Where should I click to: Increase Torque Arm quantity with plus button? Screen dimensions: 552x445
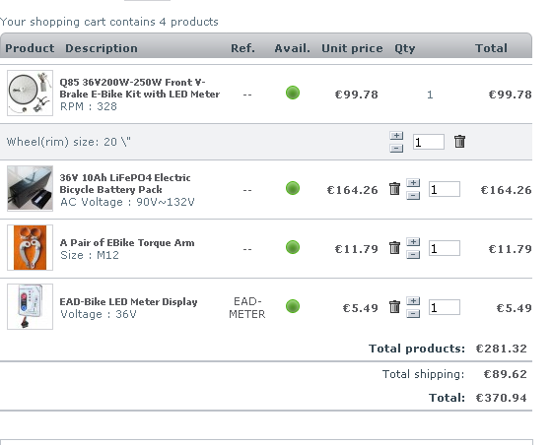[413, 242]
